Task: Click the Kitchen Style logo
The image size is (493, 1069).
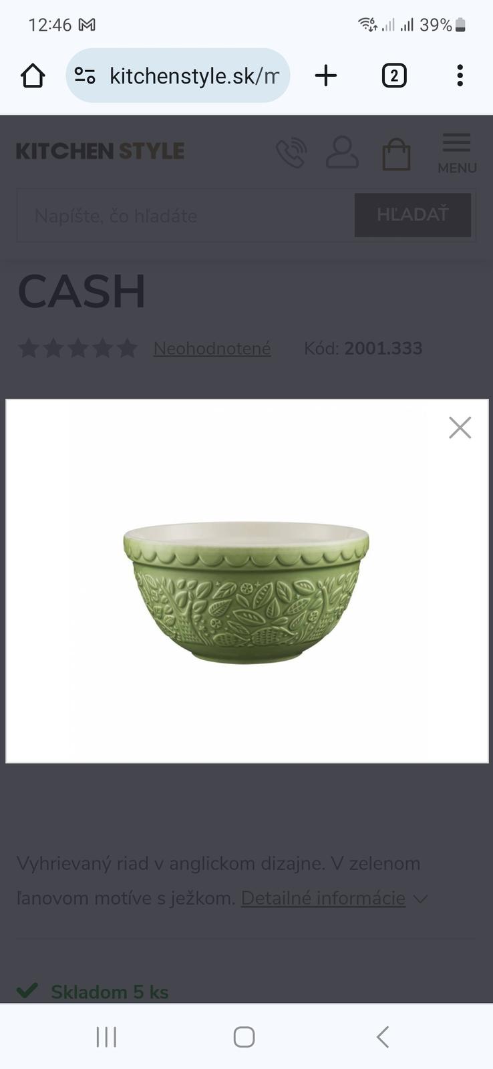Action: click(x=100, y=151)
